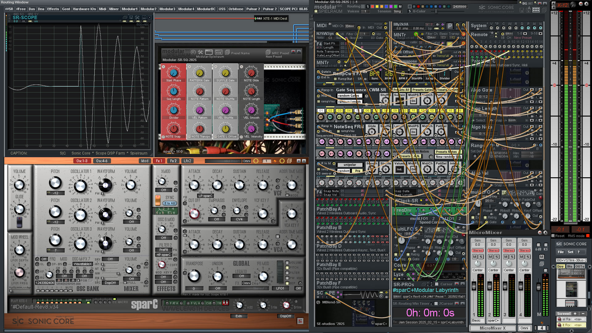Screen dimensions: 592x333
Task: Click the search icon in Modular Spielraum panel
Action: [193, 52]
